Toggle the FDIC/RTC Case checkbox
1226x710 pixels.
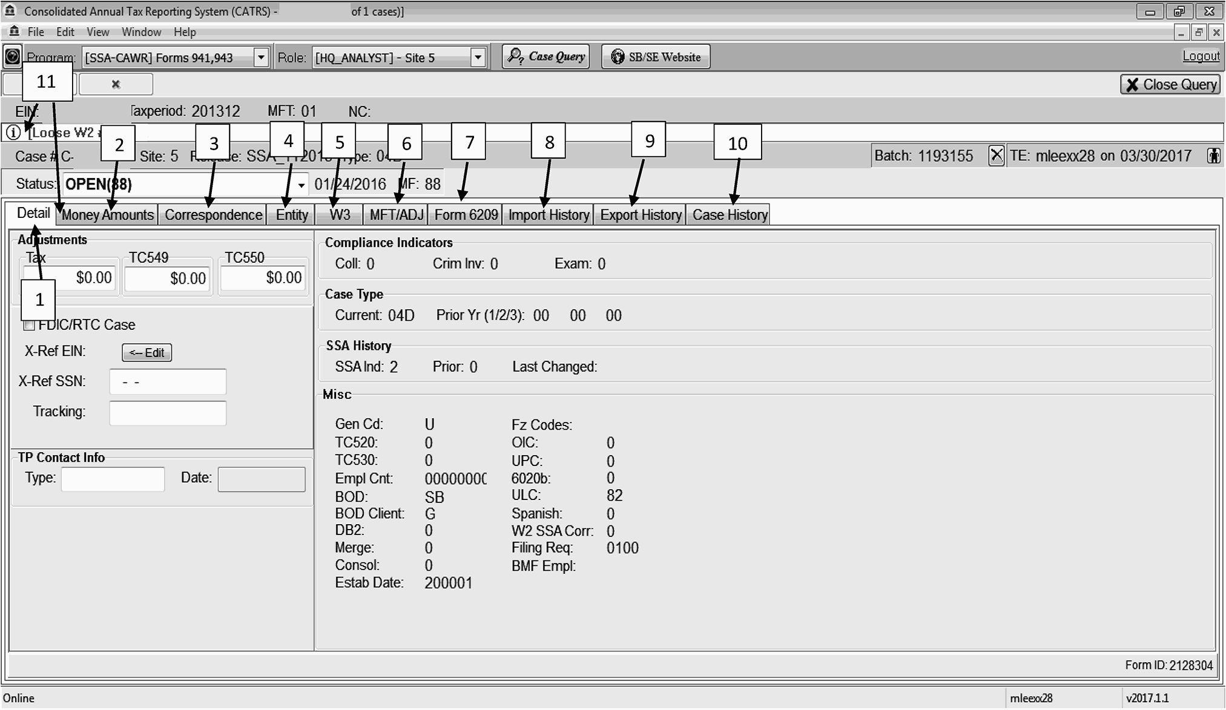[29, 326]
